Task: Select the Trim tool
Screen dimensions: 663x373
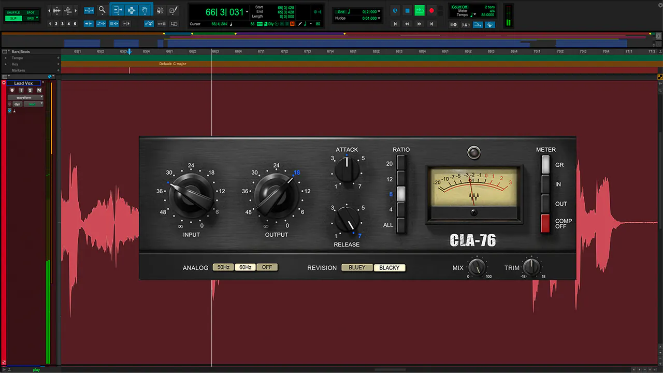Action: tap(118, 10)
